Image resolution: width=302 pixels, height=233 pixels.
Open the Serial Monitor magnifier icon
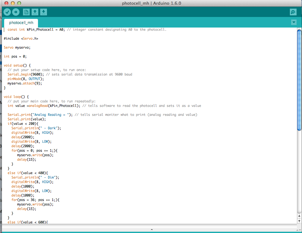coord(293,12)
